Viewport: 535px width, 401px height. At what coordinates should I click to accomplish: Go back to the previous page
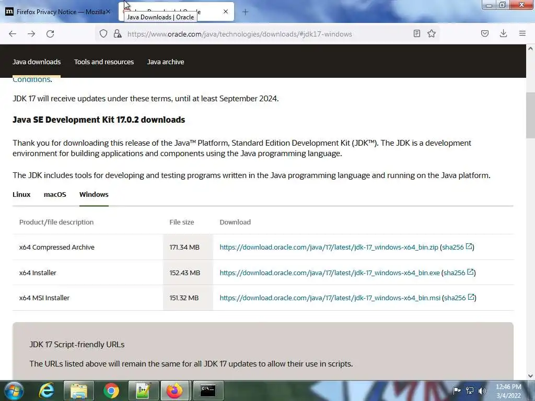(13, 34)
